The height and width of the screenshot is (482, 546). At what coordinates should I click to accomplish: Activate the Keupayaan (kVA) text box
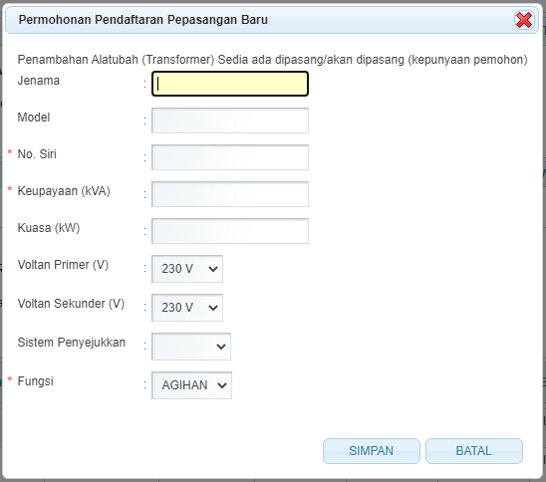coord(230,194)
